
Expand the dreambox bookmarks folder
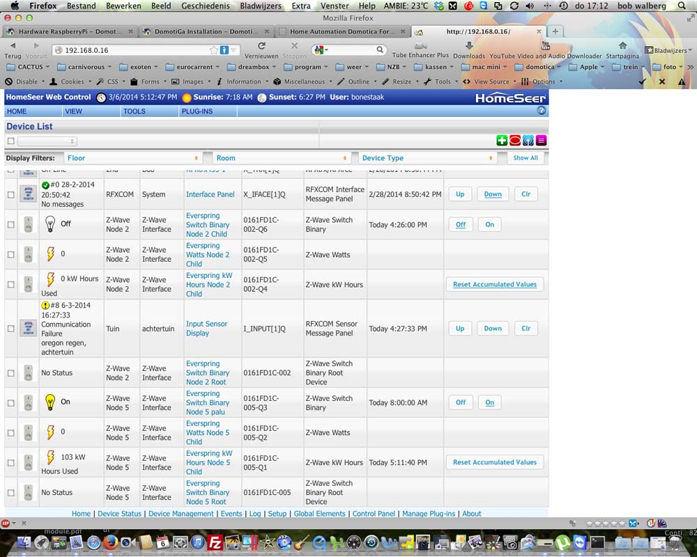(252, 67)
